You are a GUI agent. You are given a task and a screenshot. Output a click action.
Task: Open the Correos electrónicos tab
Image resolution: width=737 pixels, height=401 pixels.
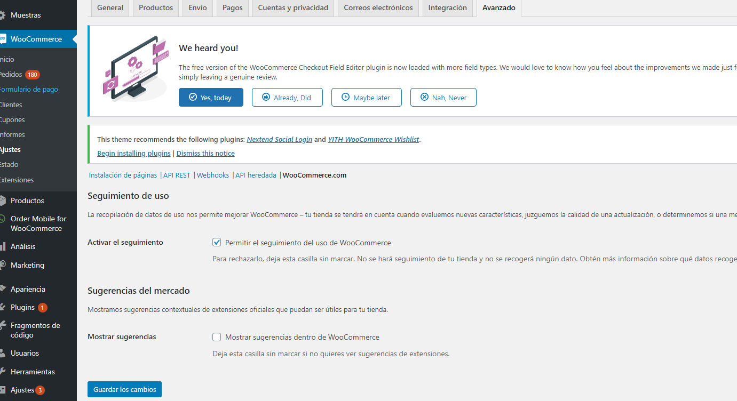point(378,8)
